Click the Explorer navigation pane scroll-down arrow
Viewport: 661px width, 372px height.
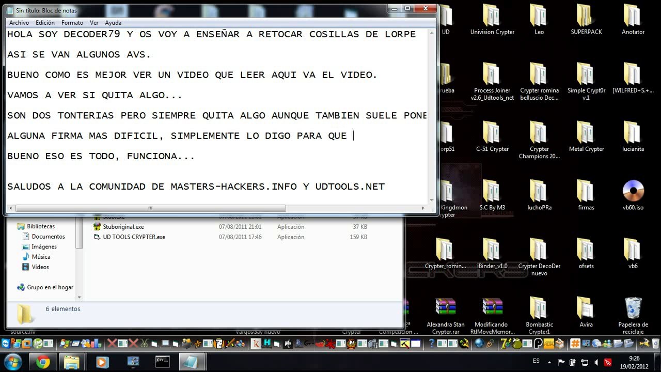[80, 297]
